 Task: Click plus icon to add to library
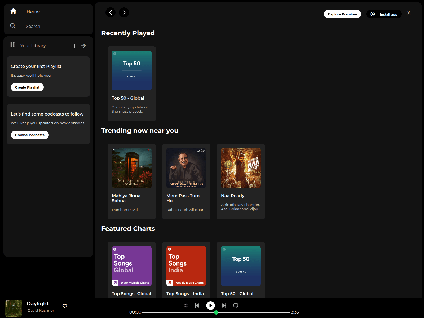pyautogui.click(x=74, y=46)
